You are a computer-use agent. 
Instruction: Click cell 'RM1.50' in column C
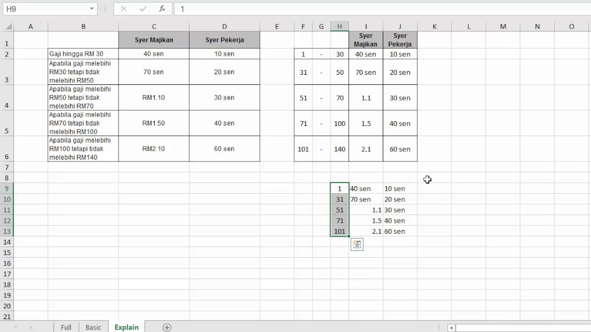pos(154,123)
